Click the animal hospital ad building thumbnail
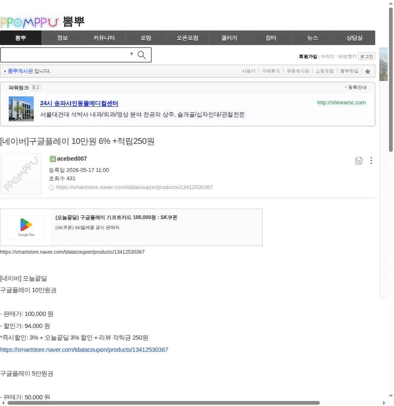The image size is (394, 406). click(x=21, y=109)
